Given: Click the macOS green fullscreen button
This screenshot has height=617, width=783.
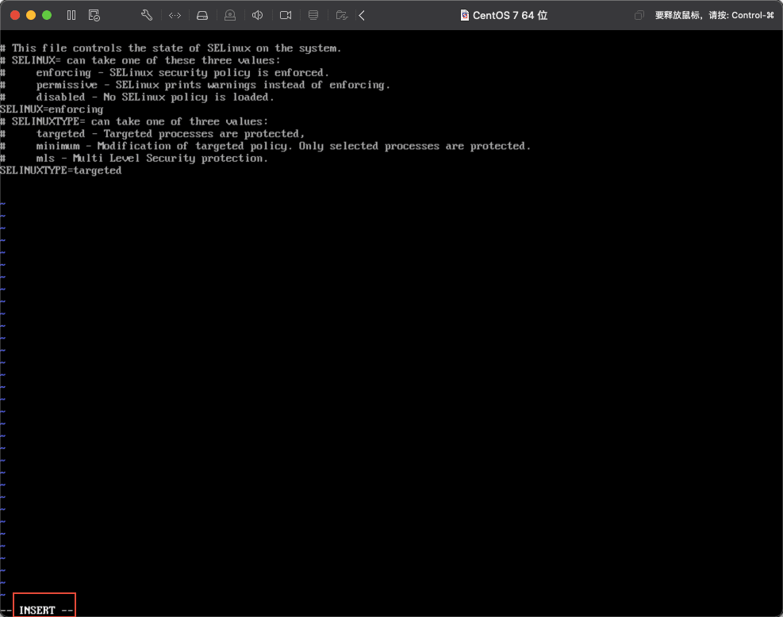Looking at the screenshot, I should pos(47,15).
